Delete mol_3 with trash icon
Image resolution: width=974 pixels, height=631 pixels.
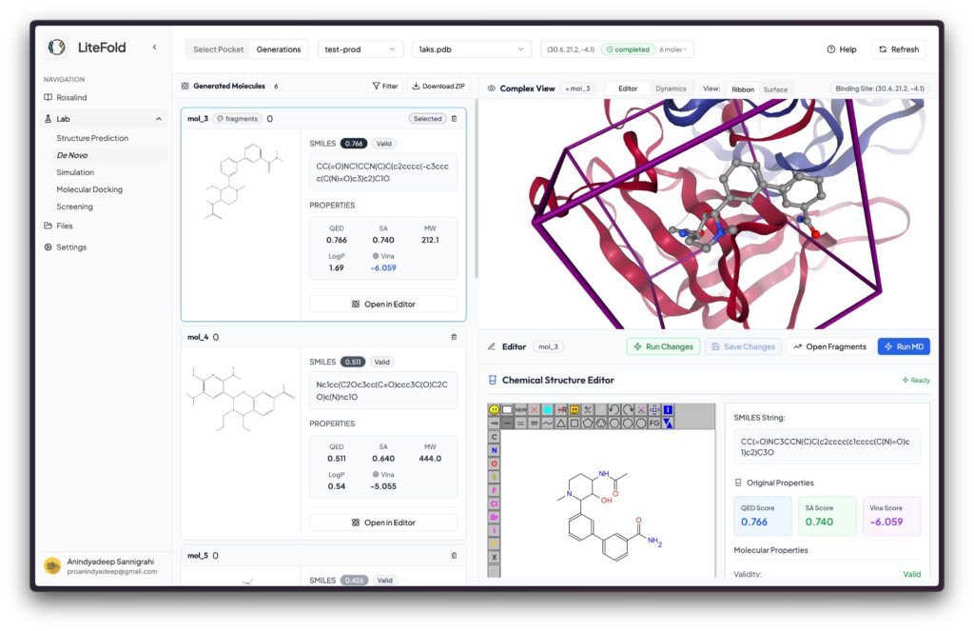coord(454,119)
